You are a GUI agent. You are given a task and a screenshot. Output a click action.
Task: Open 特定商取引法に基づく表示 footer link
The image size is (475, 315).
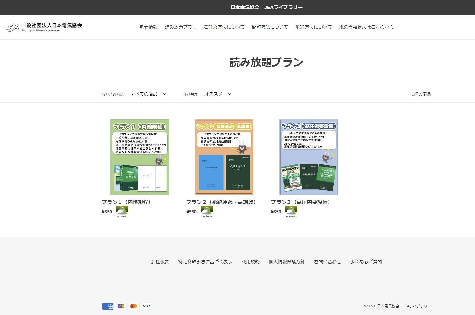tap(205, 262)
